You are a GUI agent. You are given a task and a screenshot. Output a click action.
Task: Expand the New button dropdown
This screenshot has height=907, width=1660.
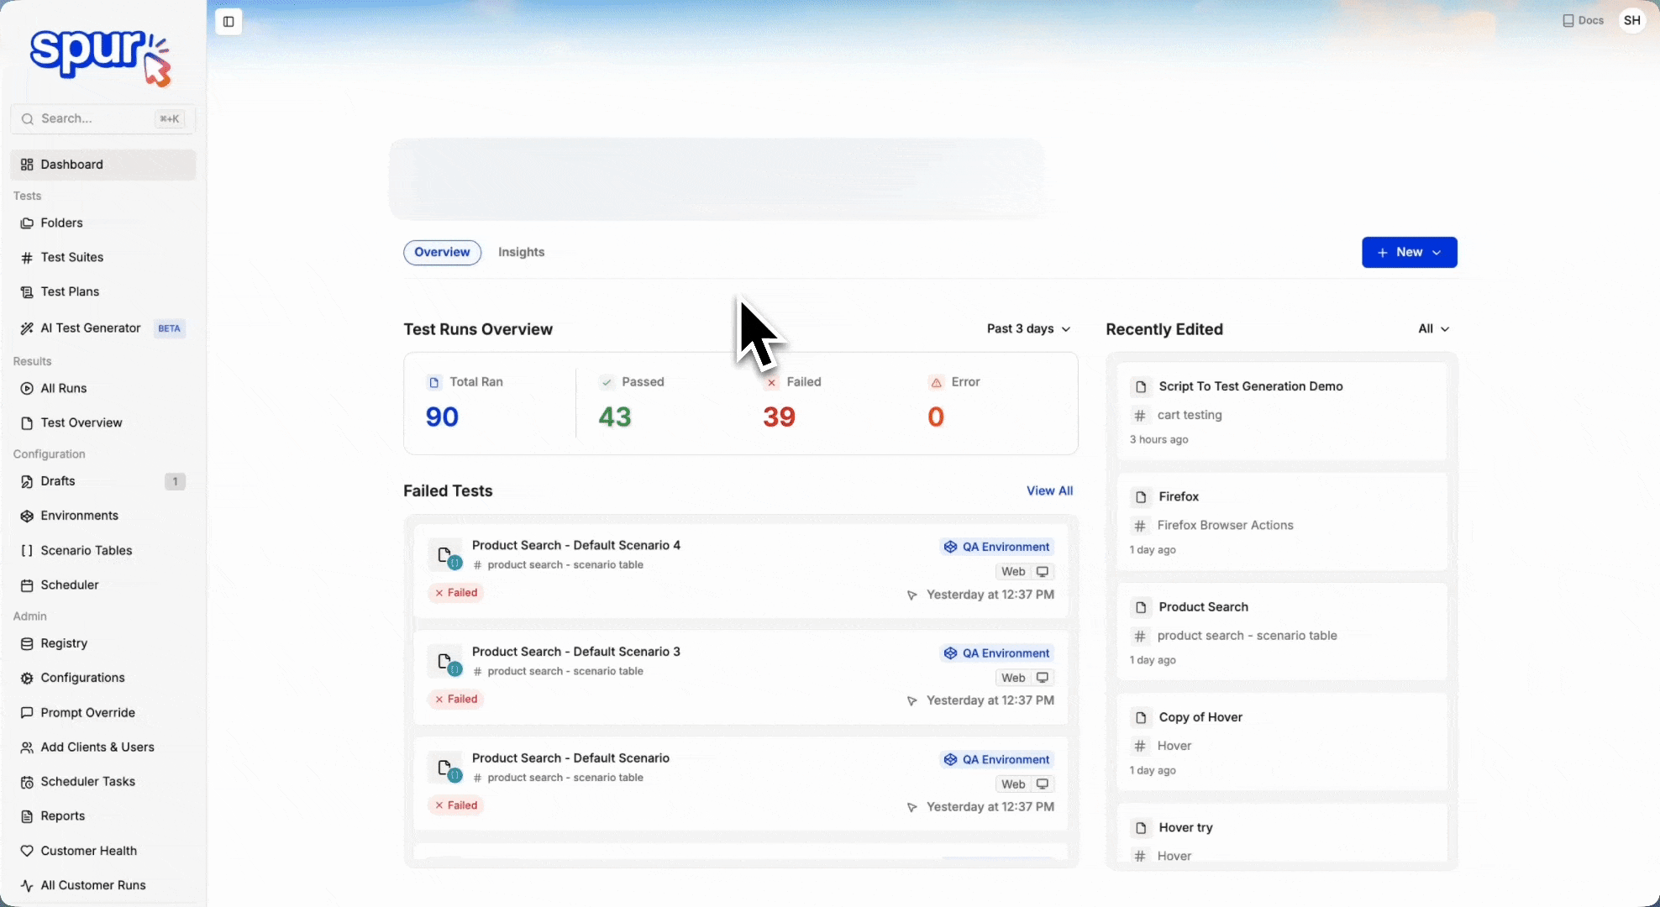coord(1409,253)
